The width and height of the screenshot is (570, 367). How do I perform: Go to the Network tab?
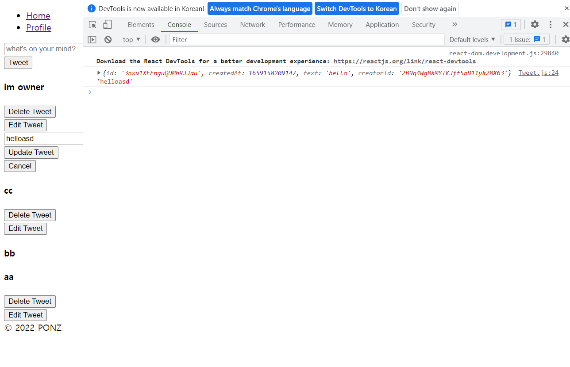tap(253, 25)
